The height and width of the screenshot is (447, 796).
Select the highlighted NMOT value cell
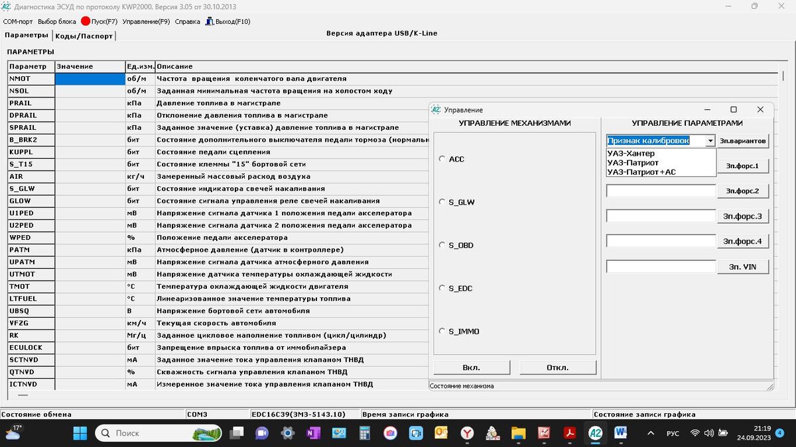tap(90, 79)
